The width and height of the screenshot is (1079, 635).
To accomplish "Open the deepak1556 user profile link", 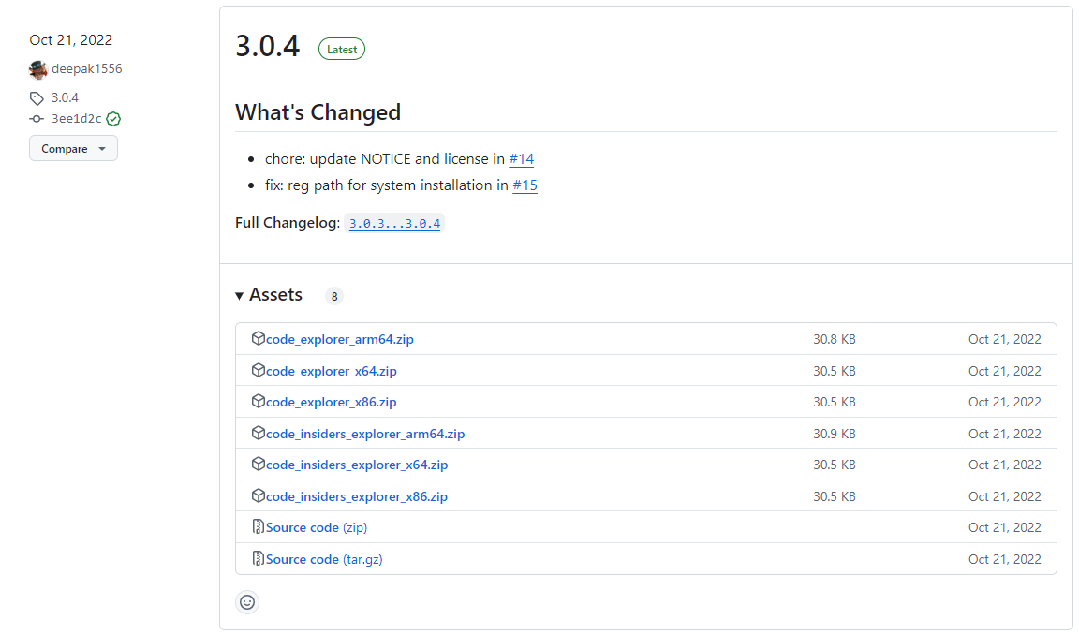I will click(87, 69).
